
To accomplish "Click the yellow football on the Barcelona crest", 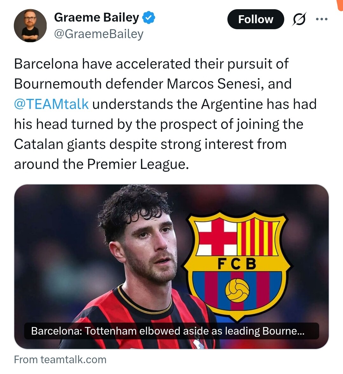I will pyautogui.click(x=237, y=290).
